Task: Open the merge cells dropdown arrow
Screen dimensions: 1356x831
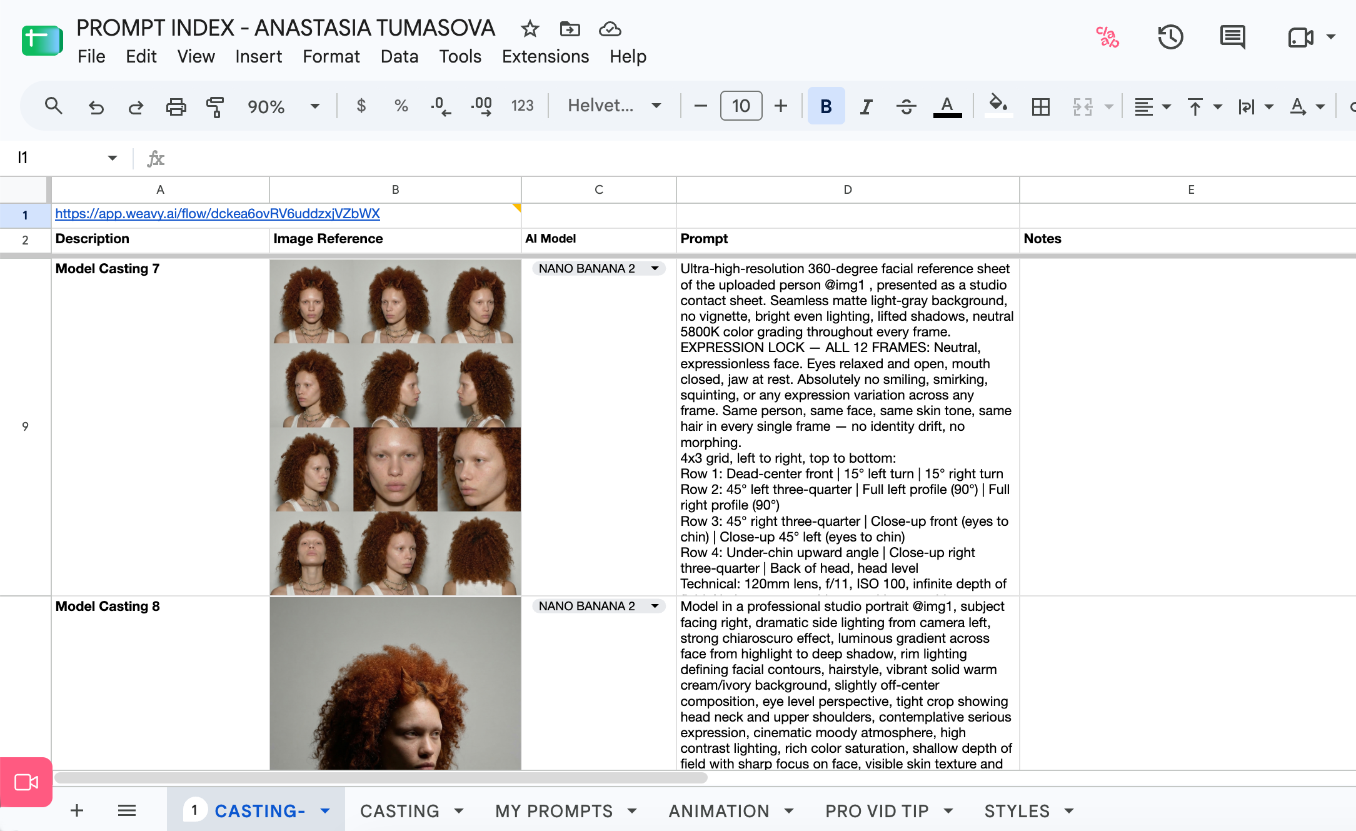Action: [1108, 107]
